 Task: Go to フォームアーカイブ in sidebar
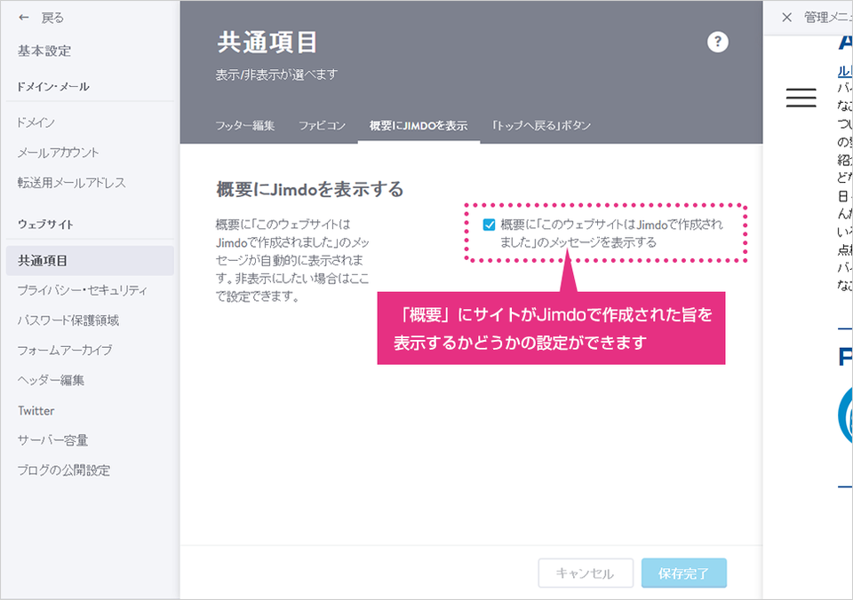(65, 350)
